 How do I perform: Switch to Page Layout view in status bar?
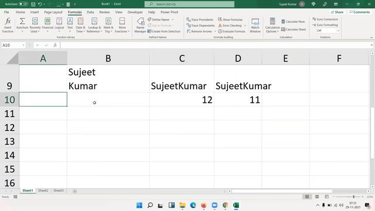pyautogui.click(x=317, y=197)
